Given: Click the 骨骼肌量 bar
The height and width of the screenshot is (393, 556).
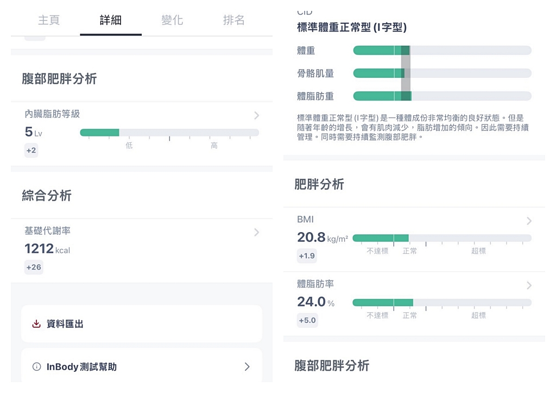Looking at the screenshot, I should (442, 73).
